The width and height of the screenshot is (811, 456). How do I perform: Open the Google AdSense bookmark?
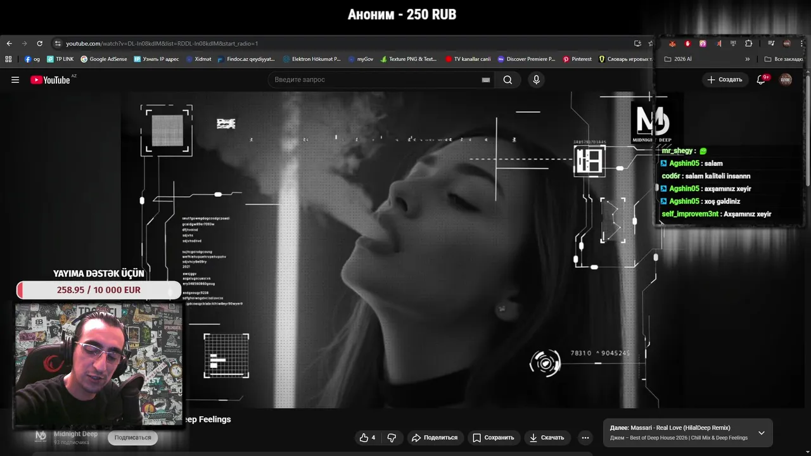104,59
